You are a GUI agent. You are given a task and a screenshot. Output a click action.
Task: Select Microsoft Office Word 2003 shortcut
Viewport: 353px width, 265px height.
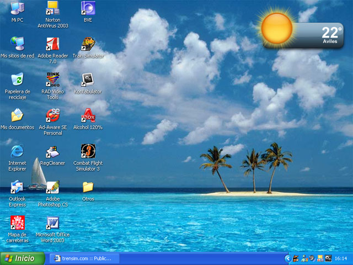point(53,223)
